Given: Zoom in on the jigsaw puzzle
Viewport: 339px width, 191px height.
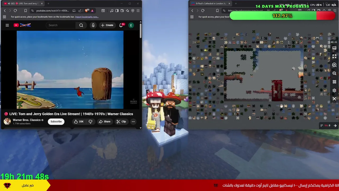Looking at the screenshot, I should pos(334,65).
